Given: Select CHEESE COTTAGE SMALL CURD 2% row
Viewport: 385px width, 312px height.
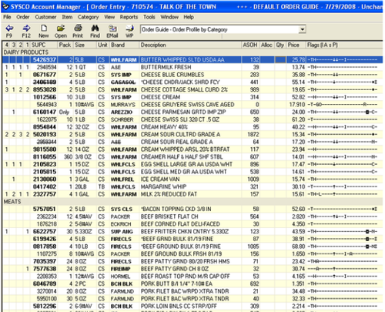Looking at the screenshot, I should [x=192, y=89].
